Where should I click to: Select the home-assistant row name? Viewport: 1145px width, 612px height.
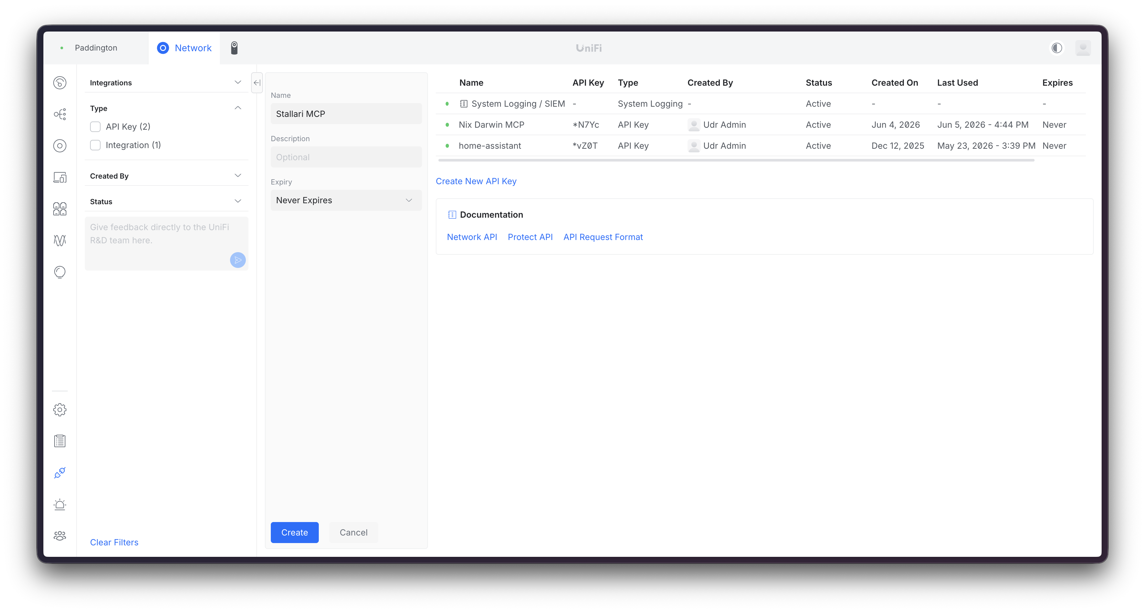(489, 146)
